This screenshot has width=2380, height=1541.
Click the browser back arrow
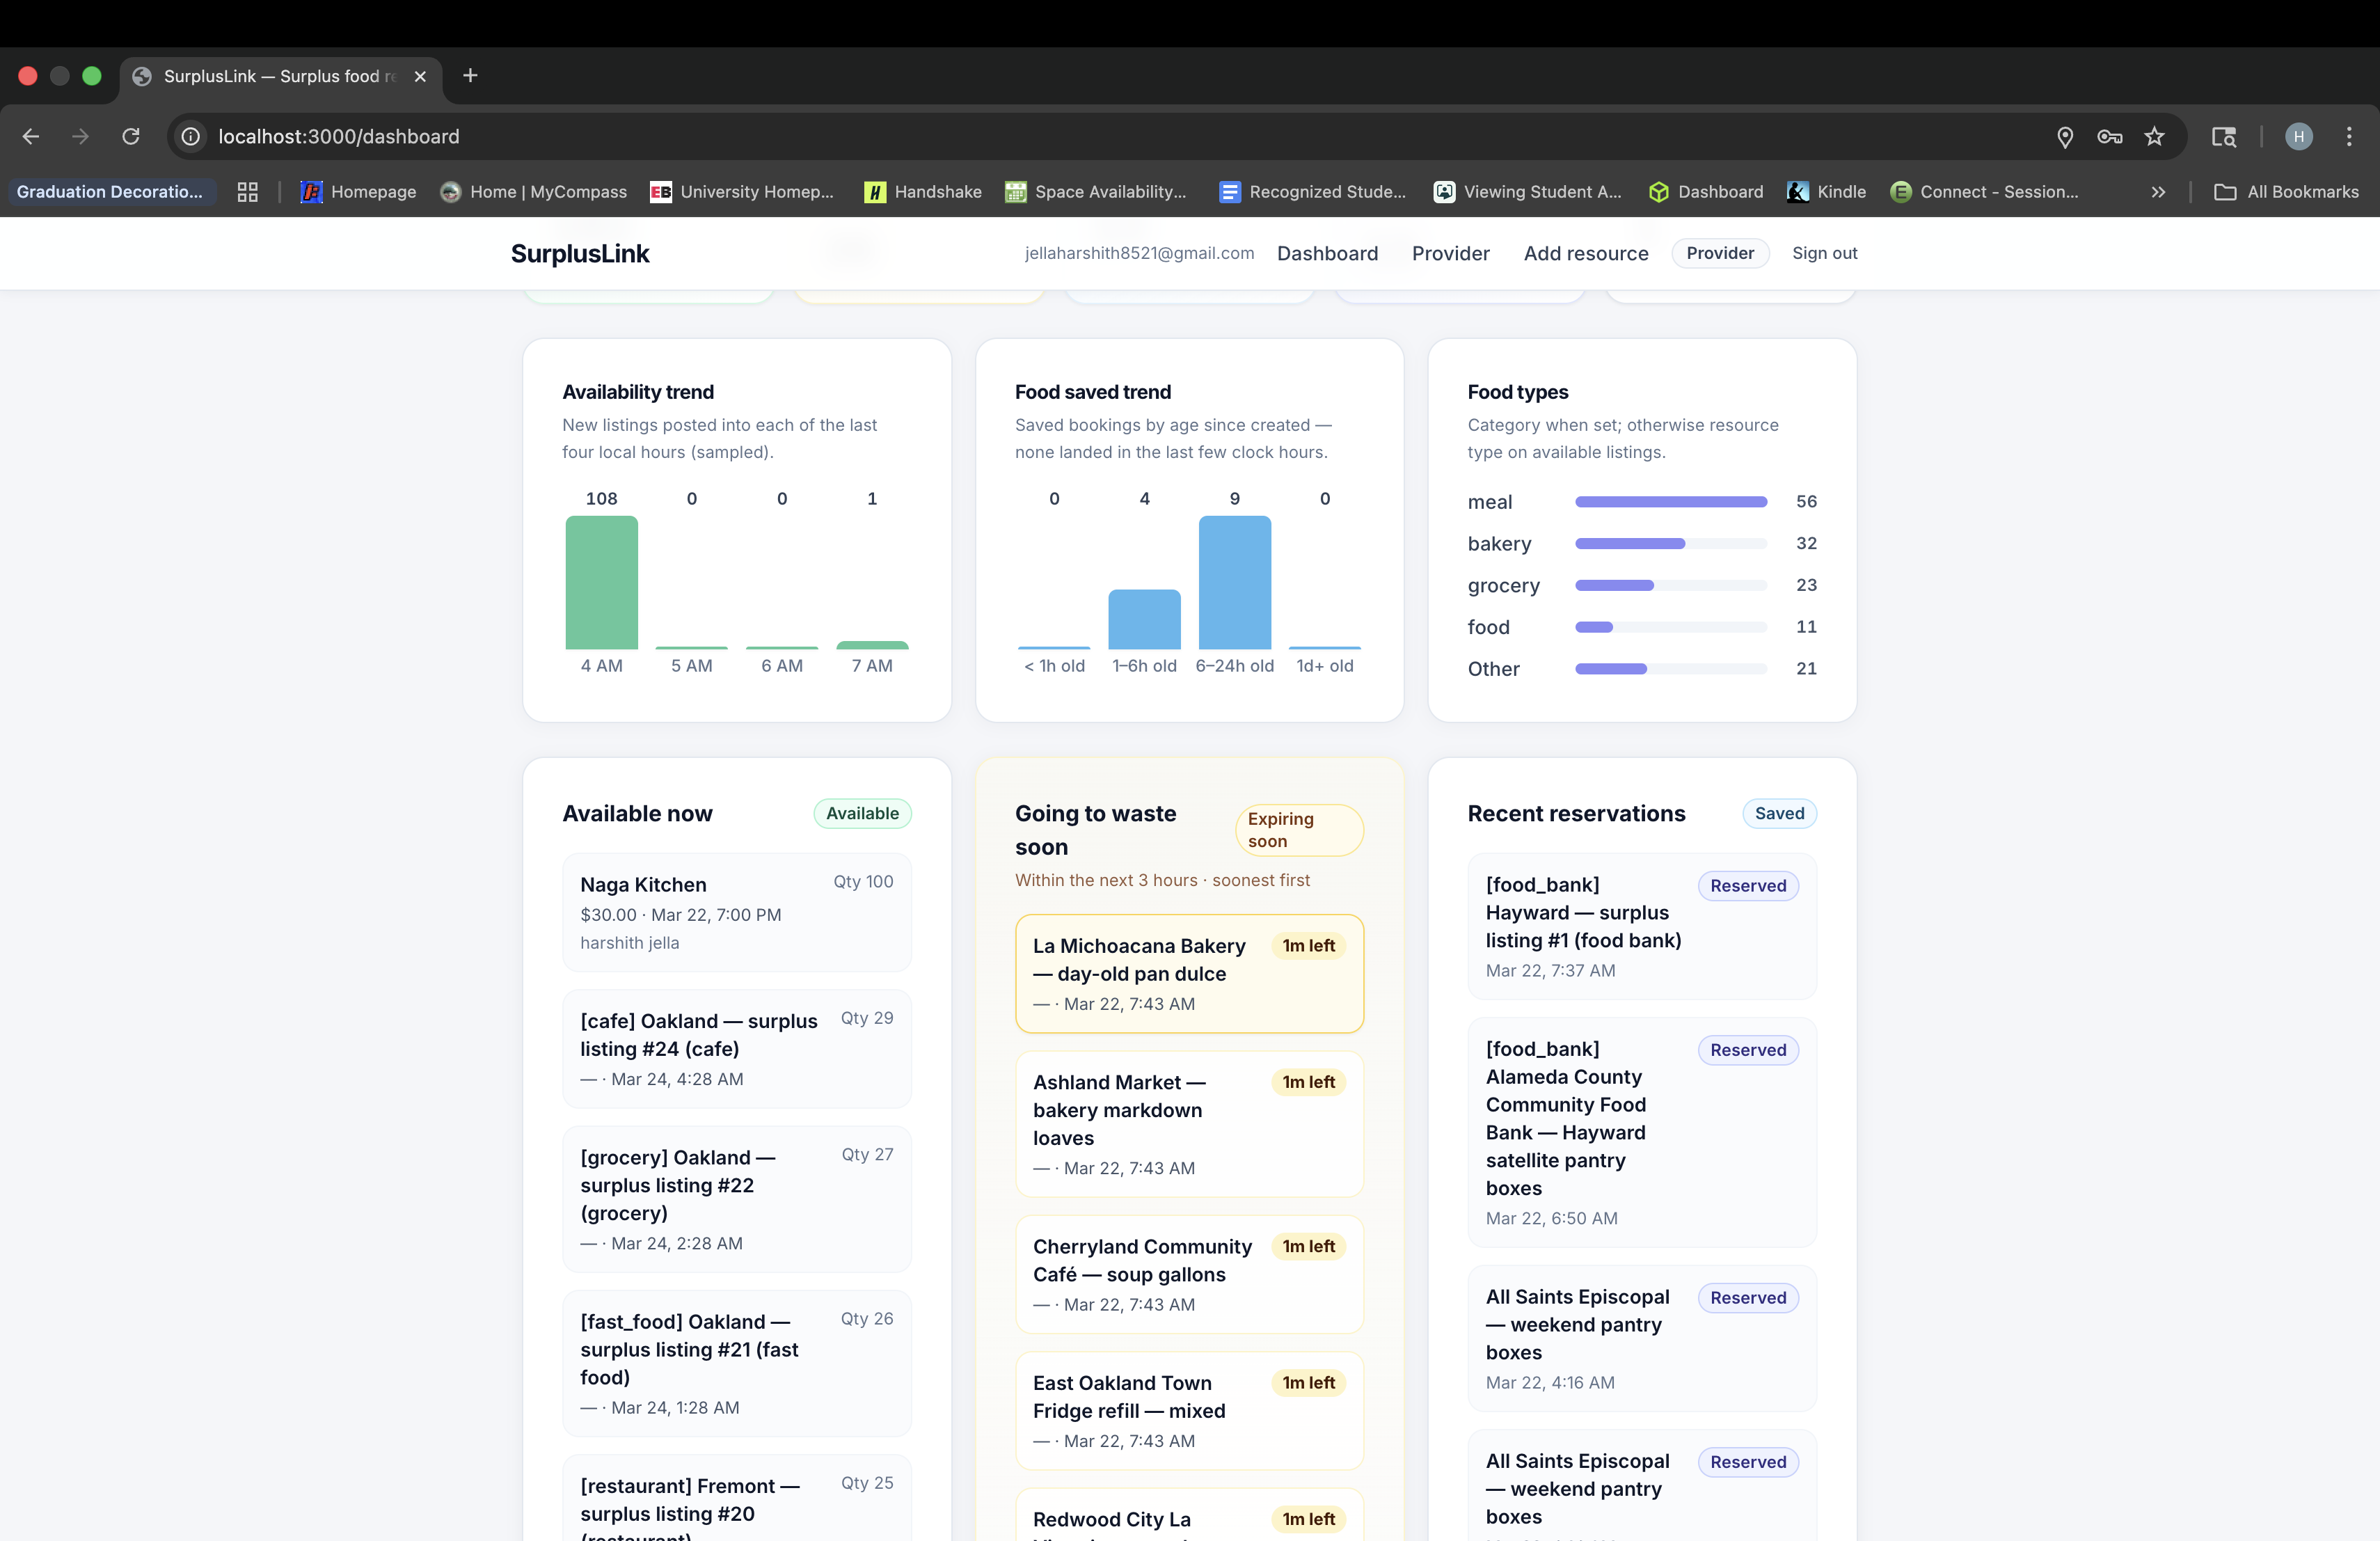pyautogui.click(x=31, y=136)
